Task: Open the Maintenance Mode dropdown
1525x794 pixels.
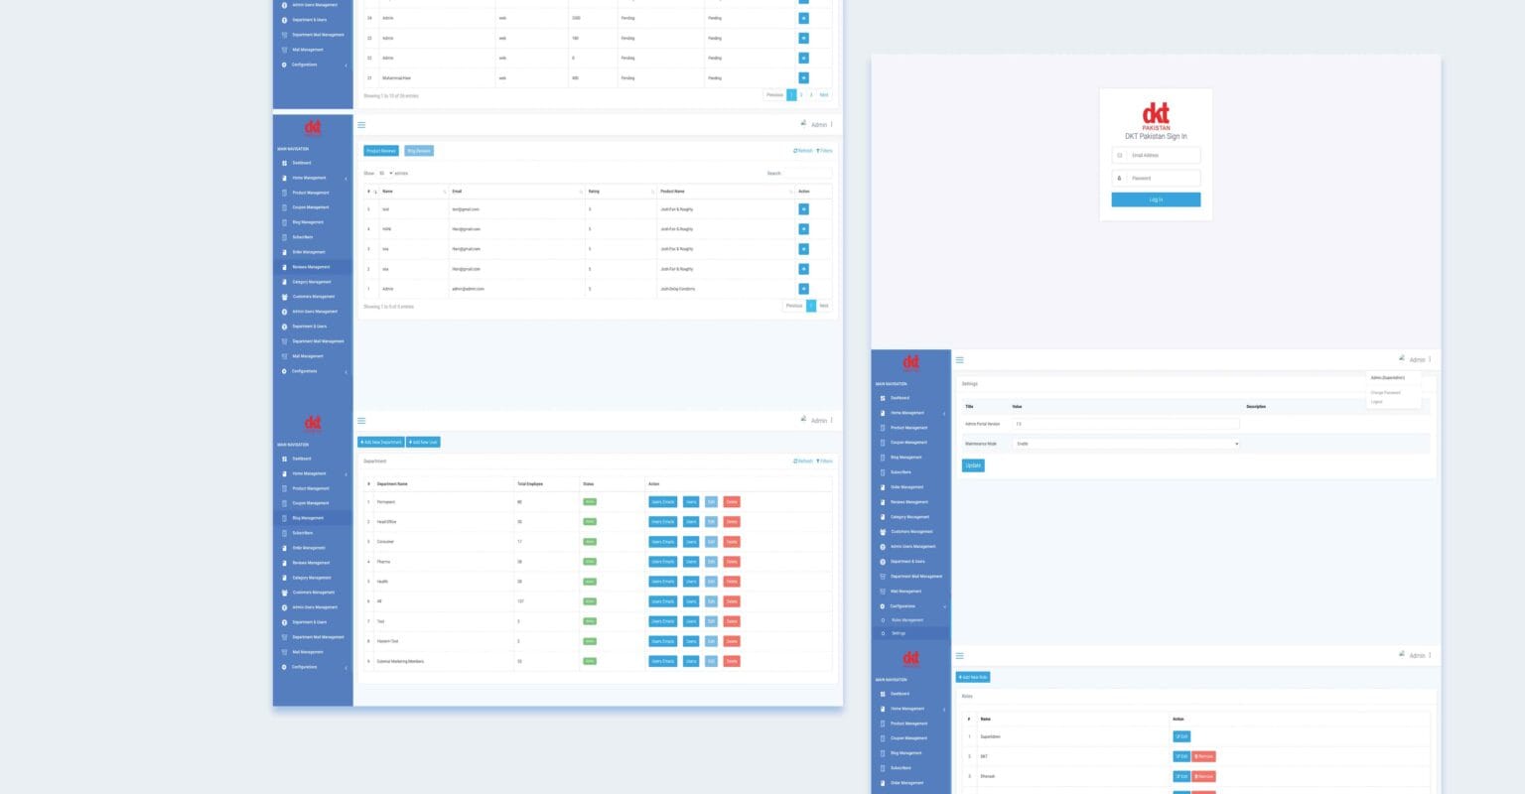Action: pyautogui.click(x=1126, y=444)
